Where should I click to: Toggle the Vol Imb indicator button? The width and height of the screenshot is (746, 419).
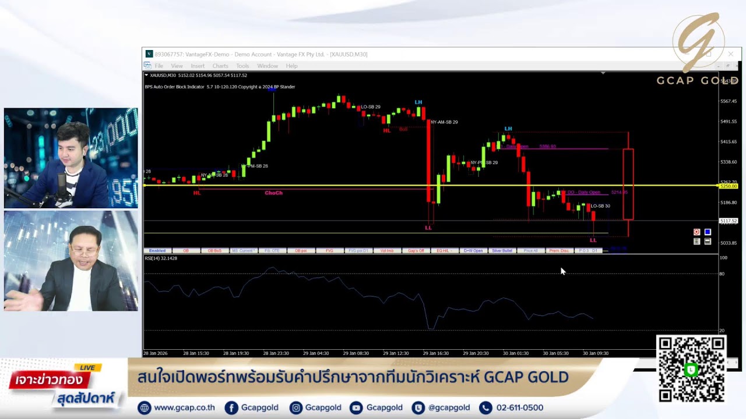coord(387,251)
